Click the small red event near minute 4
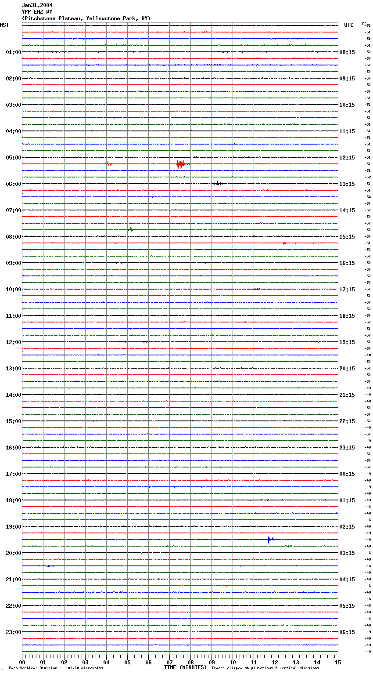373x674 pixels. (x=109, y=164)
